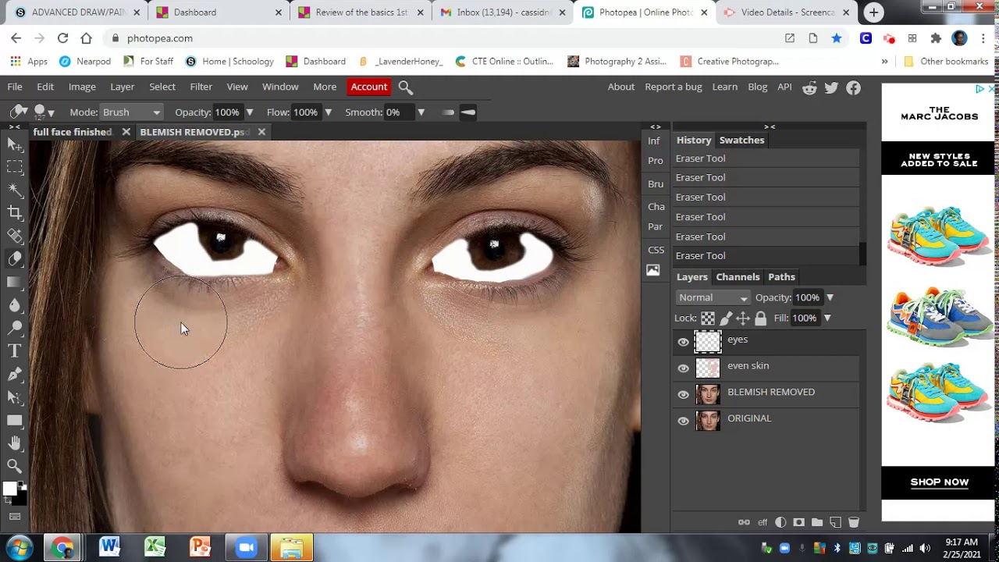Screen dimensions: 999x562
Task: Toggle lock all padlock
Action: [761, 318]
